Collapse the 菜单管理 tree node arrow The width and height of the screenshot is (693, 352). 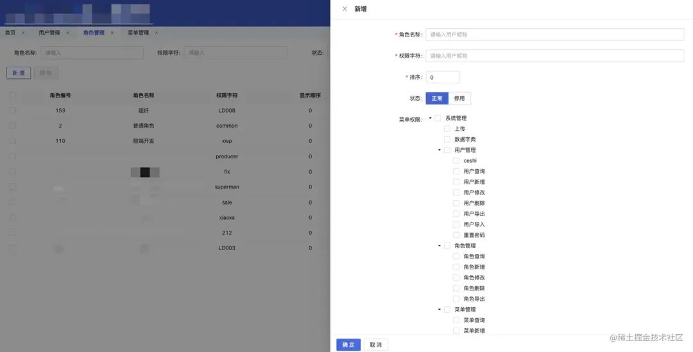point(440,310)
